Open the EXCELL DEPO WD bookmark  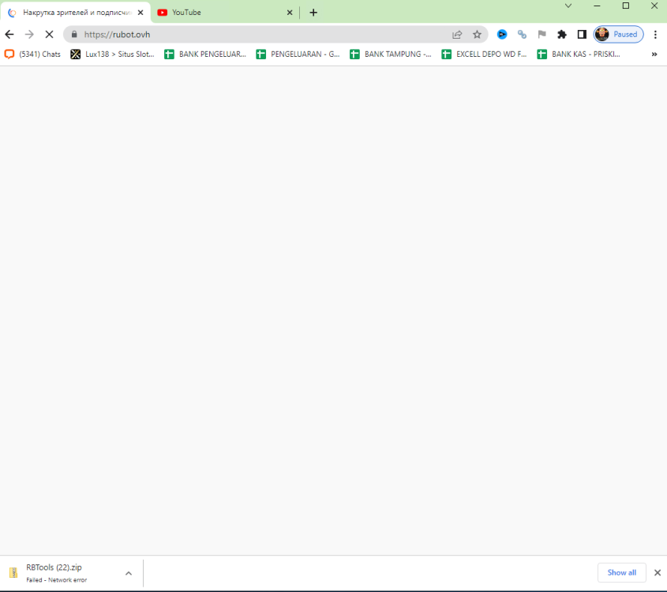point(484,54)
